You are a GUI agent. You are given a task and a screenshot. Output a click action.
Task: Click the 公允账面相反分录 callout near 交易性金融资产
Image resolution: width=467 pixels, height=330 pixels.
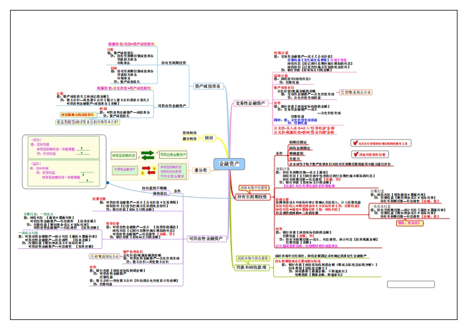click(356, 92)
